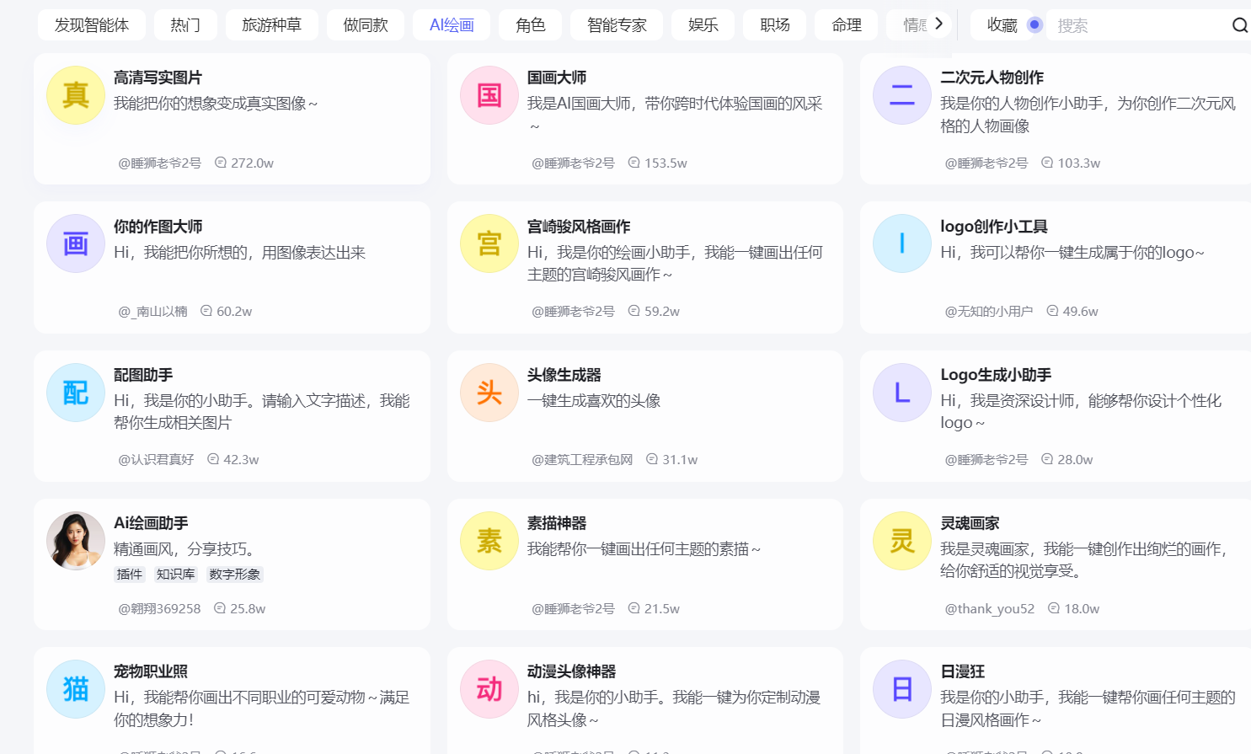1251x754 pixels.
Task: Toggle the 收藏 favorites switch
Action: [x=1034, y=24]
